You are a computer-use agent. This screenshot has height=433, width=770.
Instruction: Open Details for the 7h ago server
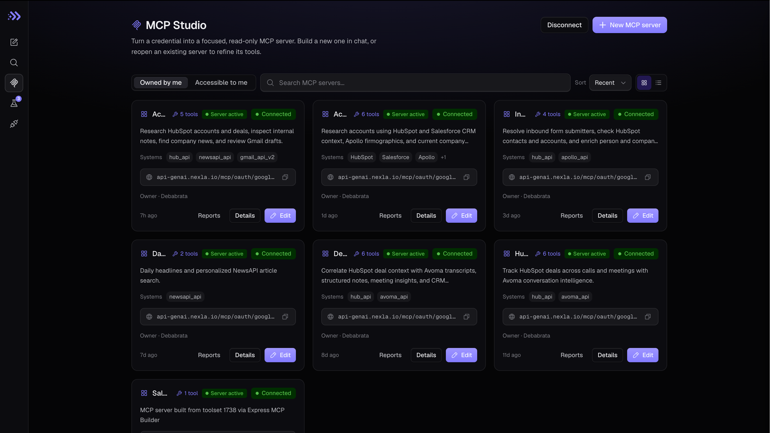tap(245, 216)
